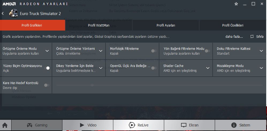Open the Ekran section label
The width and height of the screenshot is (267, 131).
[x=194, y=125]
